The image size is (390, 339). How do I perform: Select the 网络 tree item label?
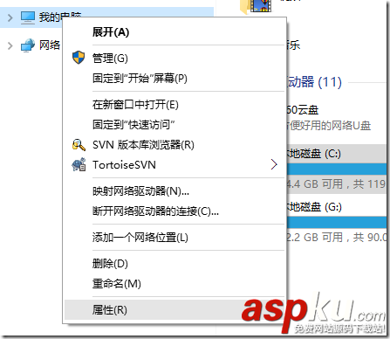pyautogui.click(x=50, y=45)
